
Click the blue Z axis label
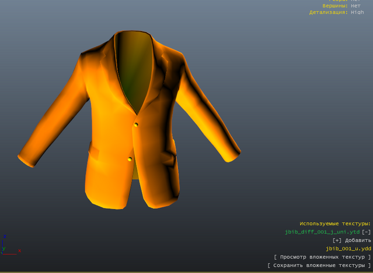coord(5,237)
